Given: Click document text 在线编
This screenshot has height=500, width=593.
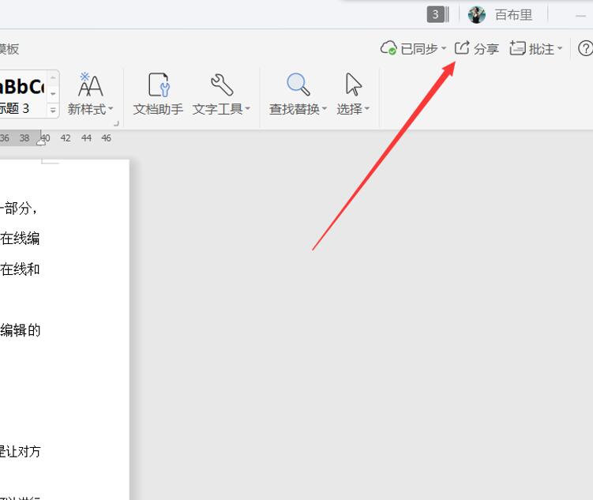Looking at the screenshot, I should point(20,239).
